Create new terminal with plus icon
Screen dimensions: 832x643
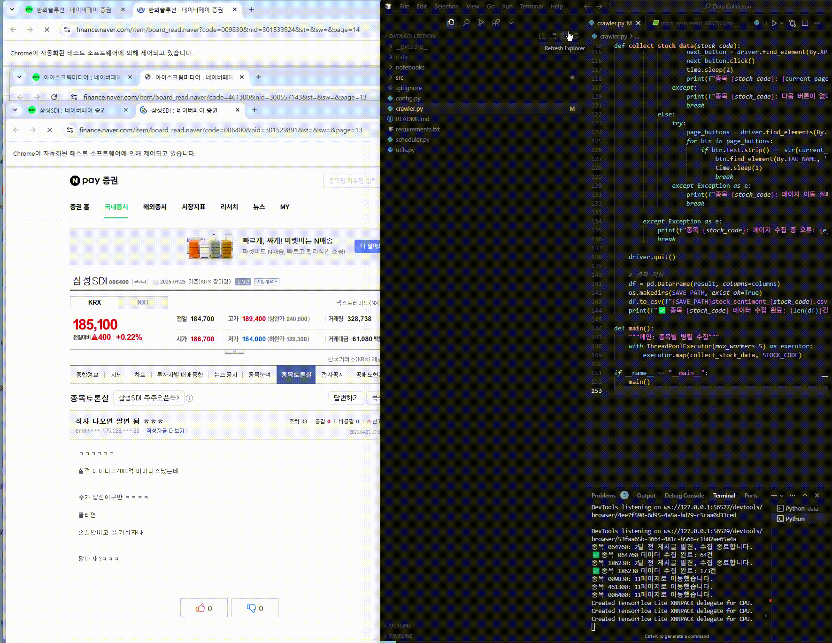coord(774,495)
